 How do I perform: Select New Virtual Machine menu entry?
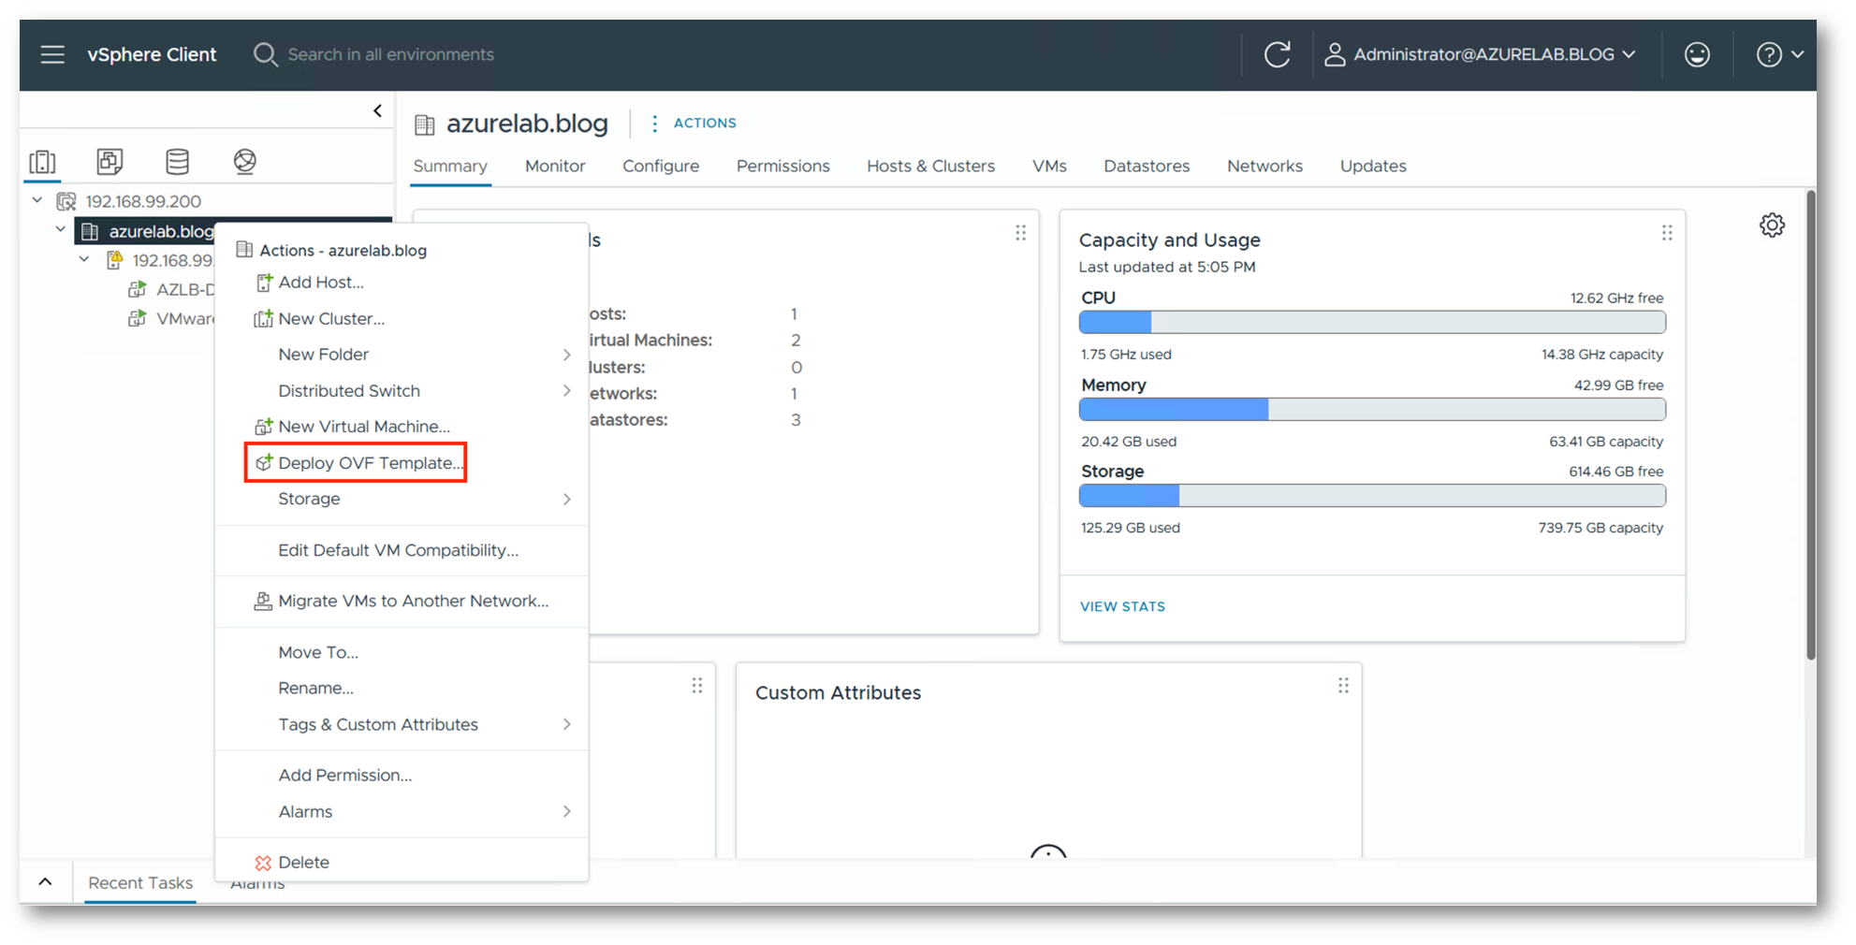pos(363,427)
